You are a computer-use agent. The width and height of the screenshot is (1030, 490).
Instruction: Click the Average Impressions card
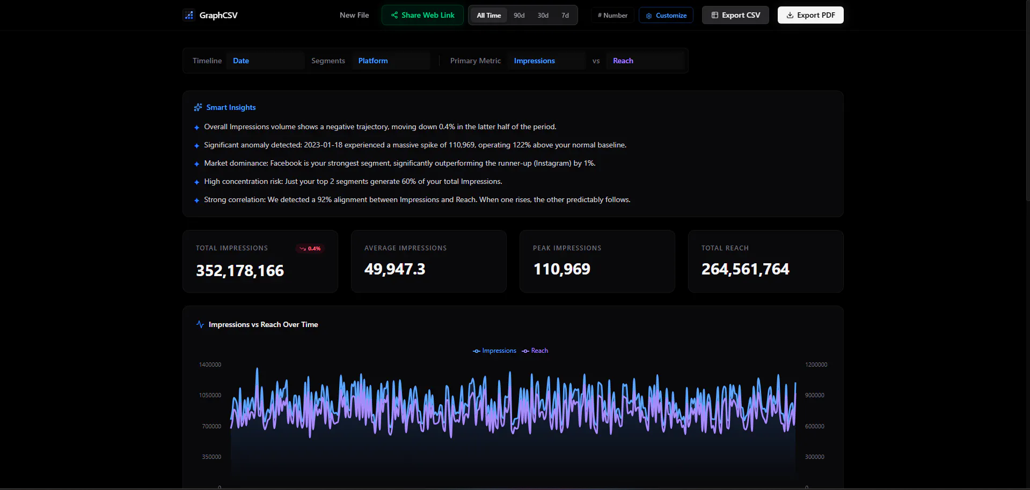(429, 261)
